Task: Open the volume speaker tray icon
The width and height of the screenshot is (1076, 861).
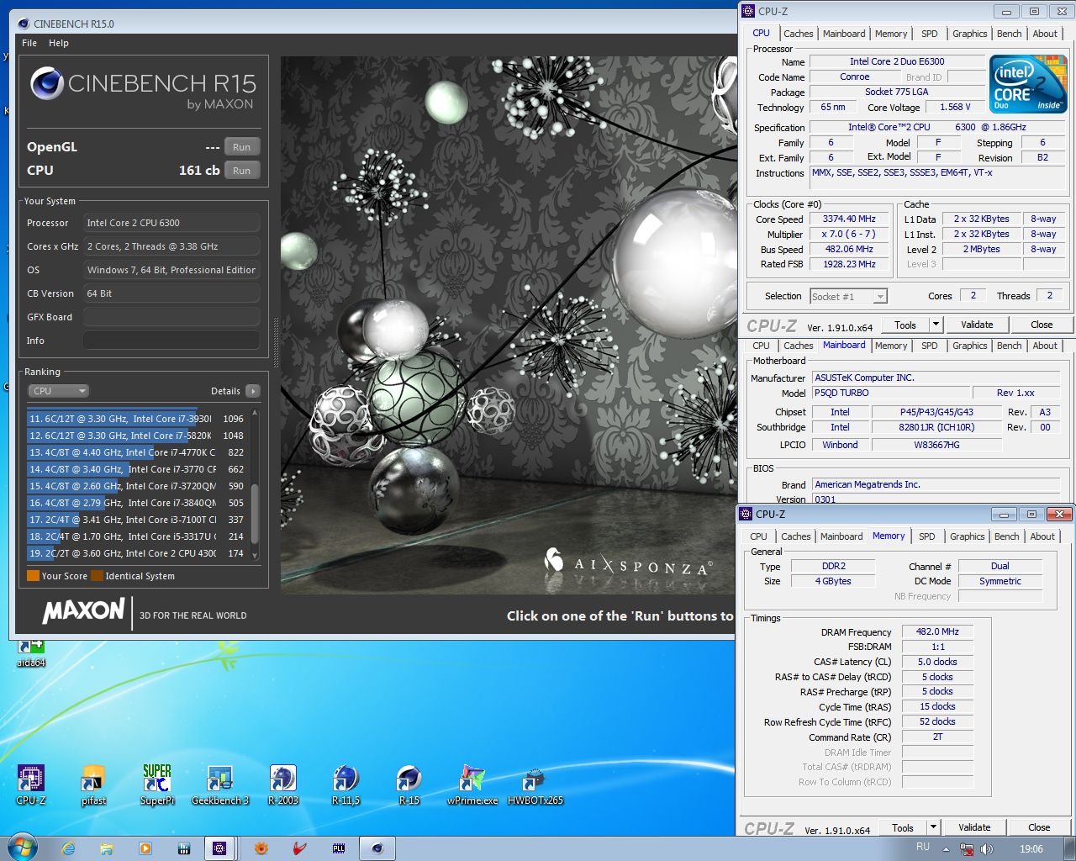Action: point(986,849)
